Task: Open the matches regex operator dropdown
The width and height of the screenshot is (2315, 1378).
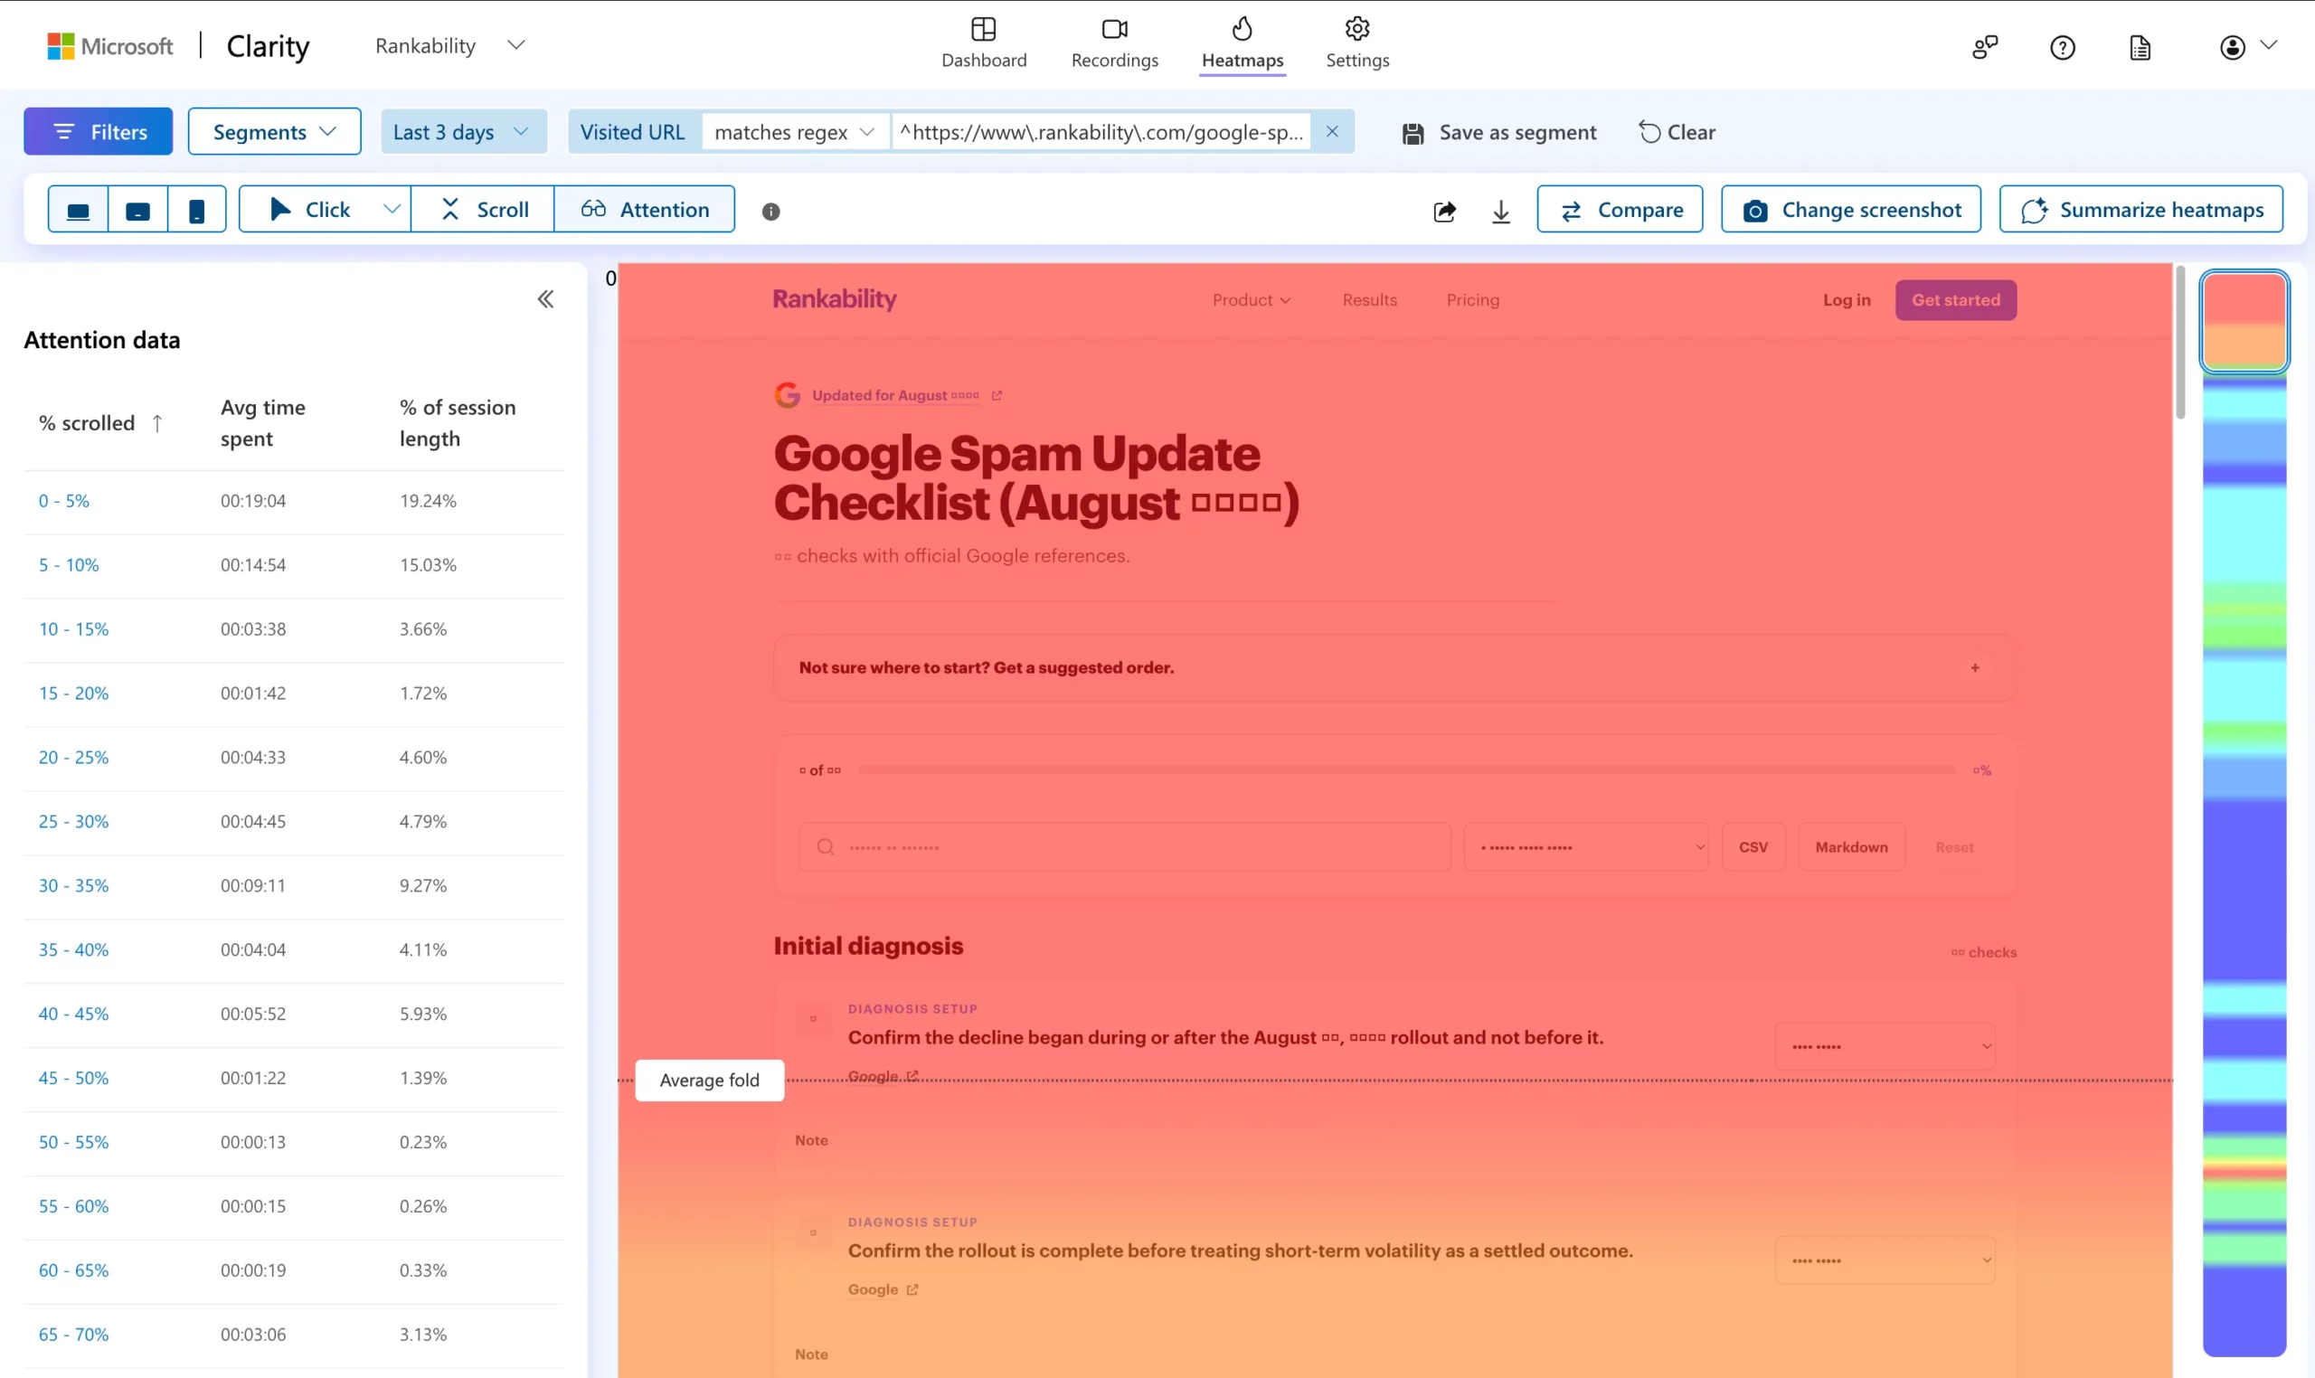Action: [x=795, y=132]
